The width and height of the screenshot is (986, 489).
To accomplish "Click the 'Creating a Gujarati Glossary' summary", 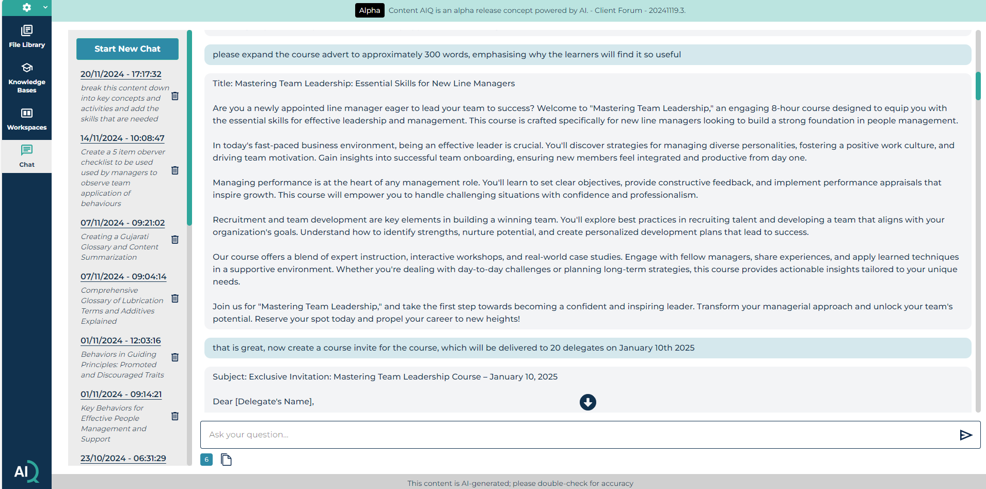I will [x=120, y=247].
